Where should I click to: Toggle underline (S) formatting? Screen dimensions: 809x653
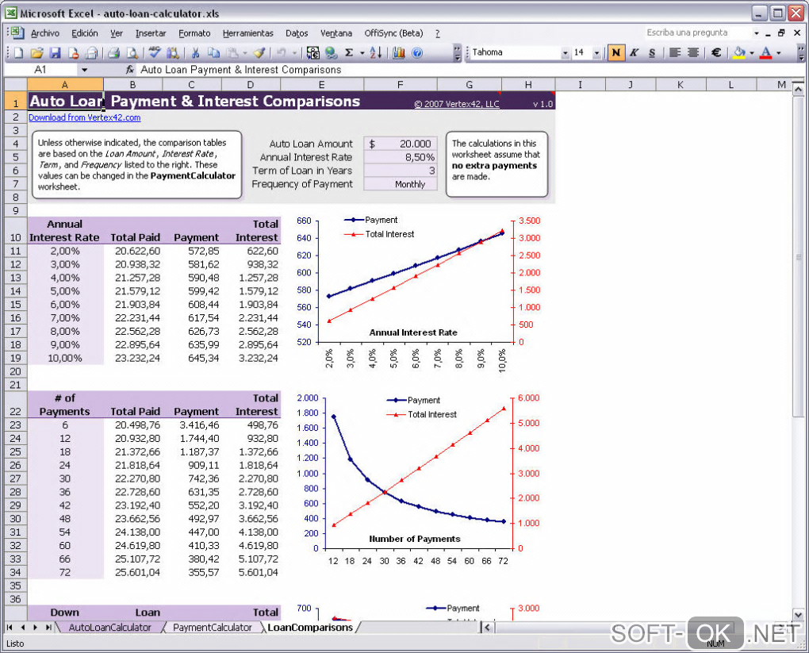pos(652,52)
